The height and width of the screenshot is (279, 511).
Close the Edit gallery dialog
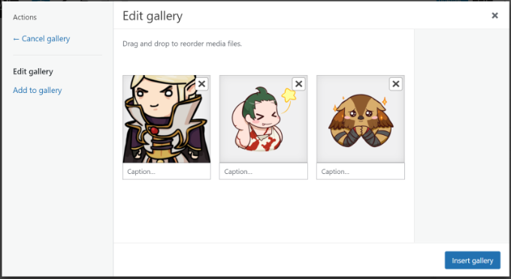point(494,15)
